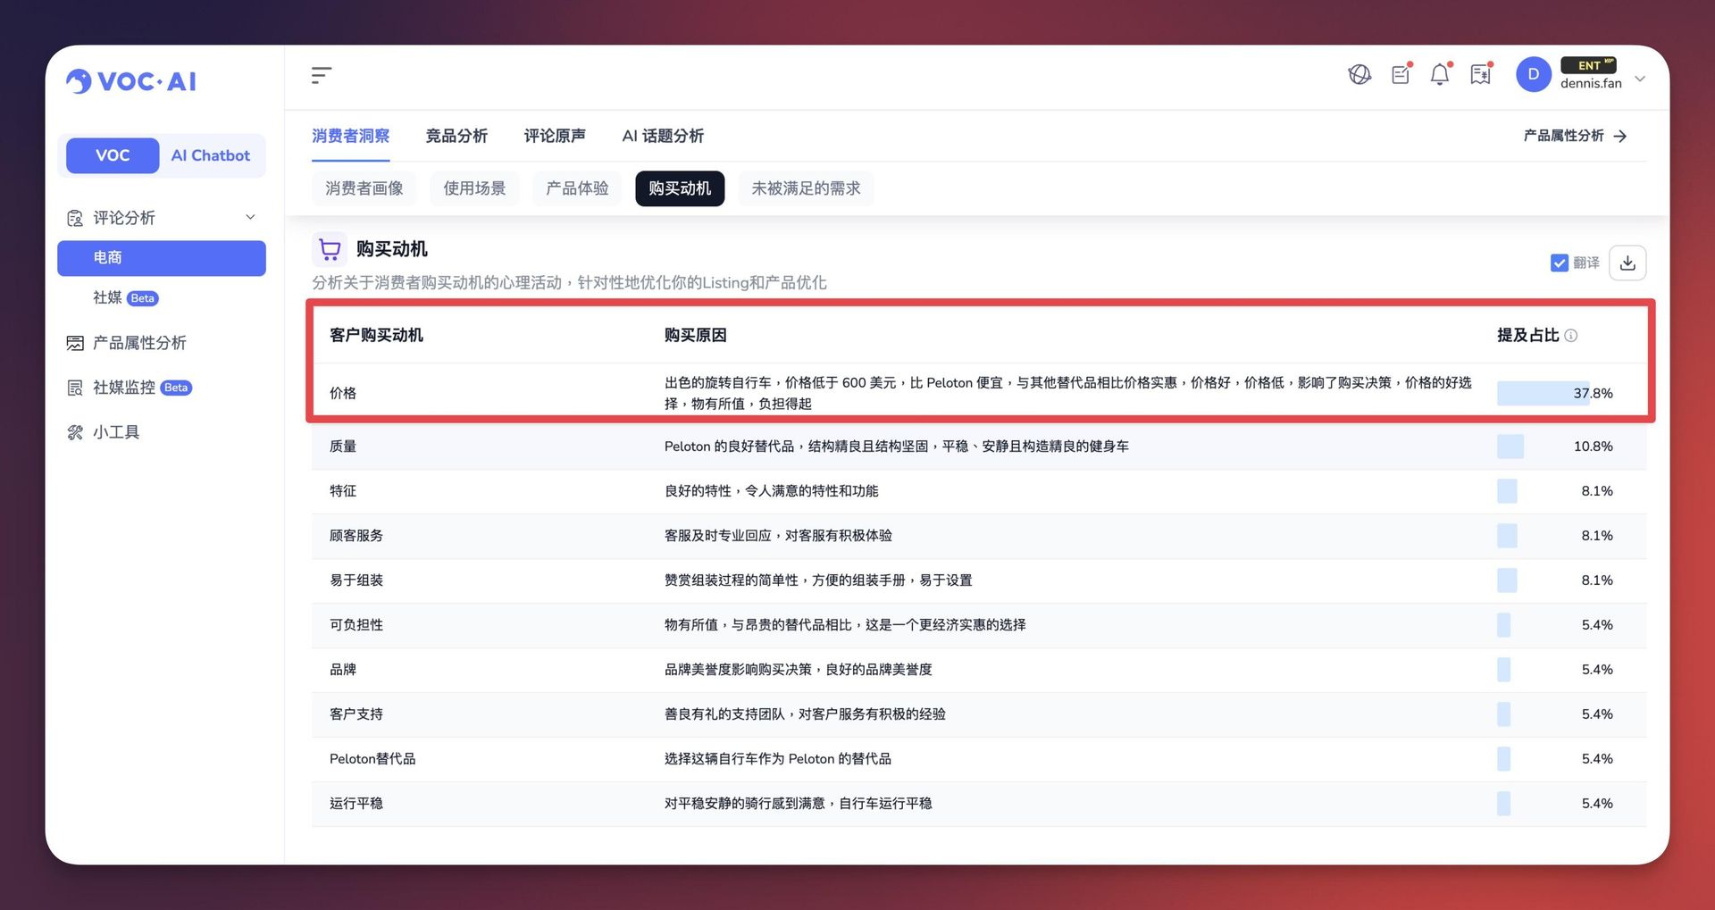Click the VOC.AI logo
The width and height of the screenshot is (1715, 910).
131,81
